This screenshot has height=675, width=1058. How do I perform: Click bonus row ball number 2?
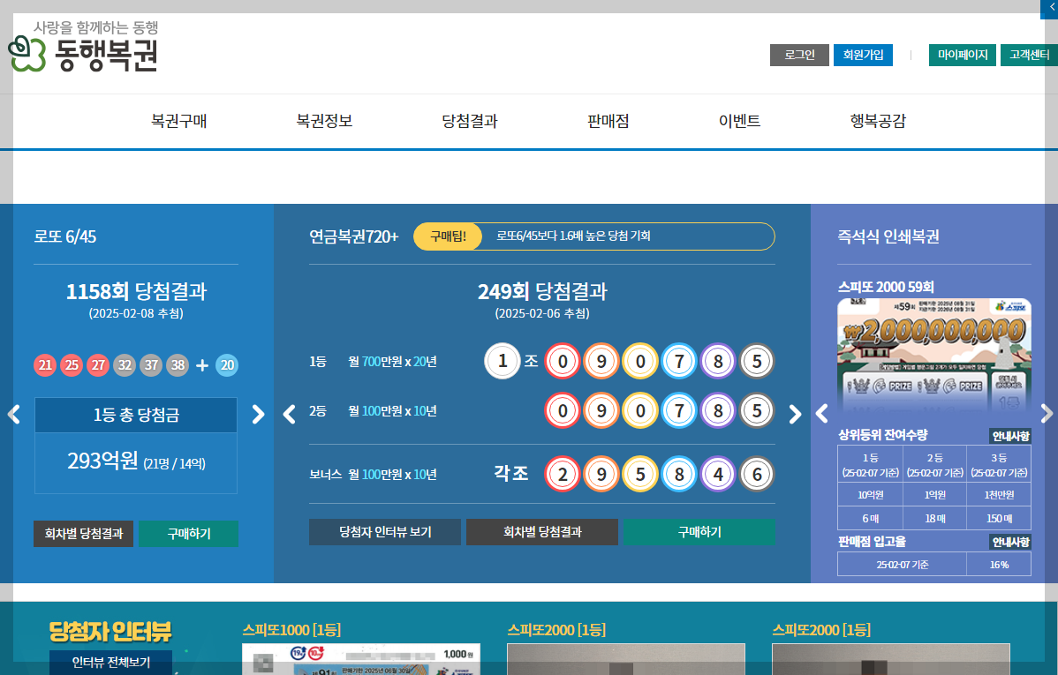coord(562,474)
